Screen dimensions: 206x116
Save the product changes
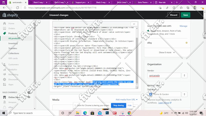click(185, 15)
